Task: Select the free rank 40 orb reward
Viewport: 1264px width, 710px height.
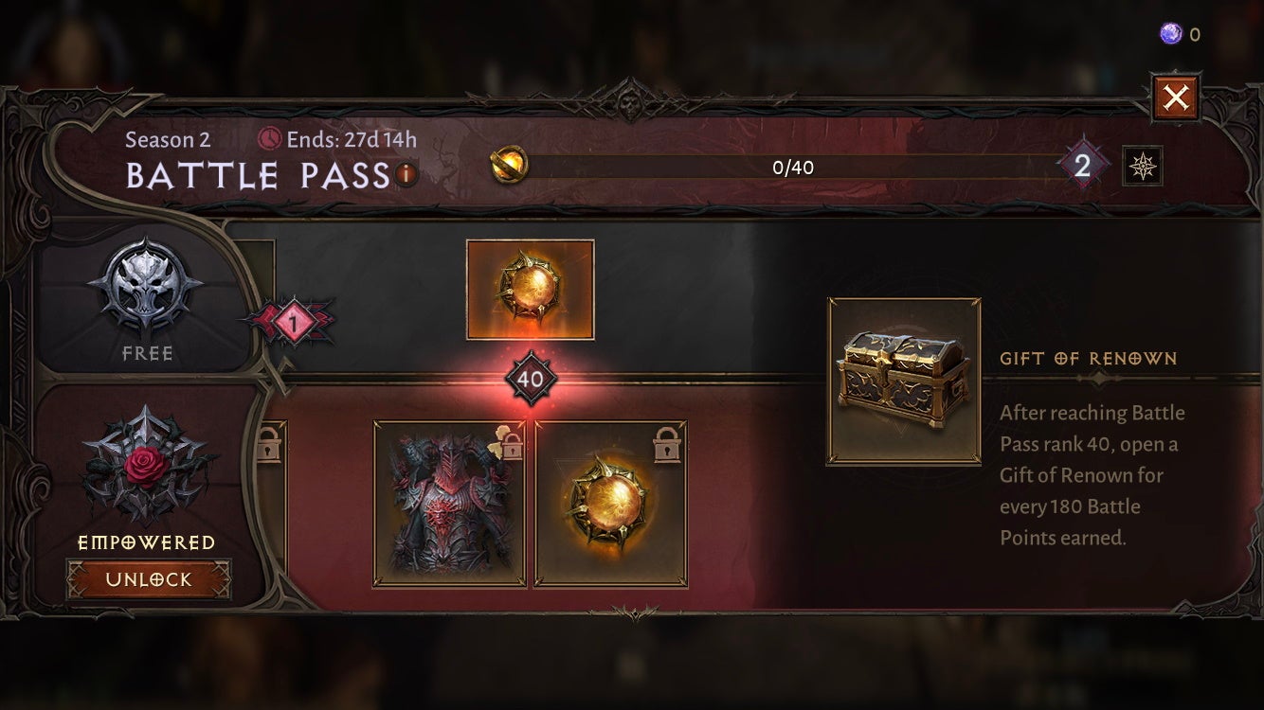Action: pyautogui.click(x=531, y=290)
